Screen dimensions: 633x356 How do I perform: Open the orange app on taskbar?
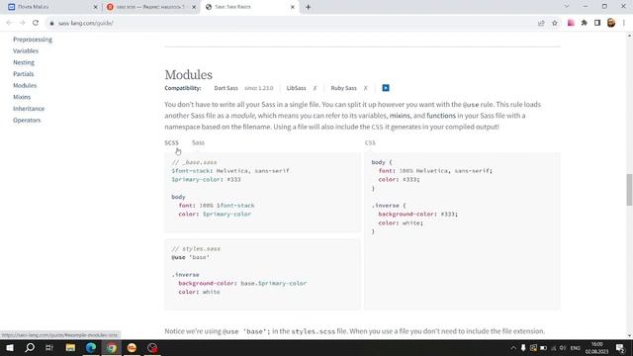pos(132,347)
